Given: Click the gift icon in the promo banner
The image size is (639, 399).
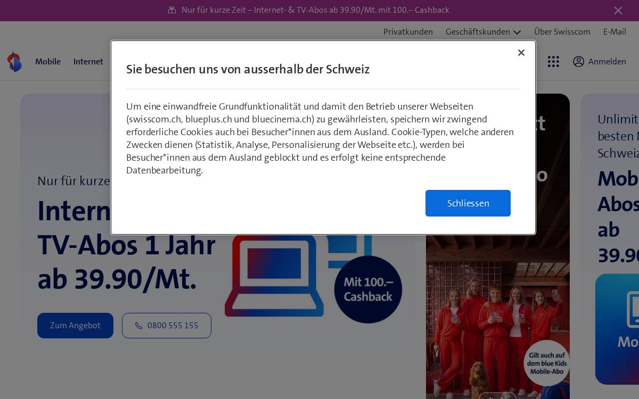Looking at the screenshot, I should coord(172,10).
